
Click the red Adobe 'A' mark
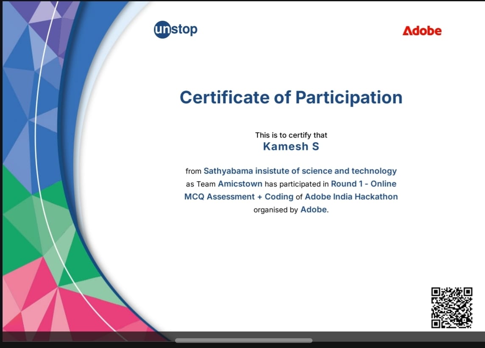(408, 30)
